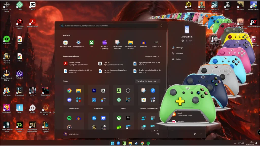Open Discord in the Productividad group
The height and width of the screenshot is (146, 260).
tap(69, 100)
